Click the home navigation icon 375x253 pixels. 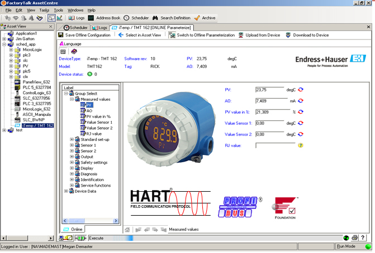point(127,230)
